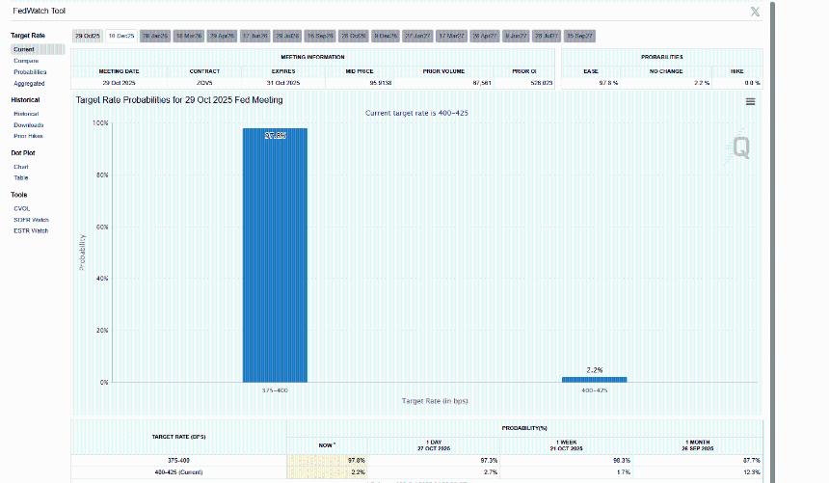
Task: Launch the CVOL tool
Action: (x=22, y=208)
